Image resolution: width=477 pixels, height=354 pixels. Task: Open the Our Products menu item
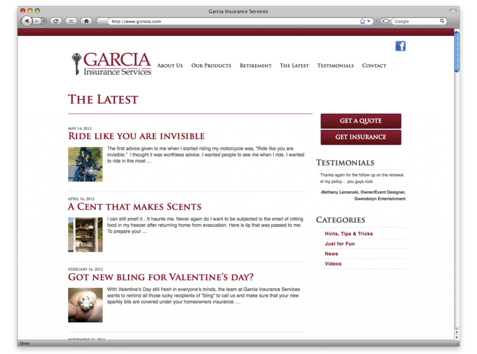coord(211,65)
